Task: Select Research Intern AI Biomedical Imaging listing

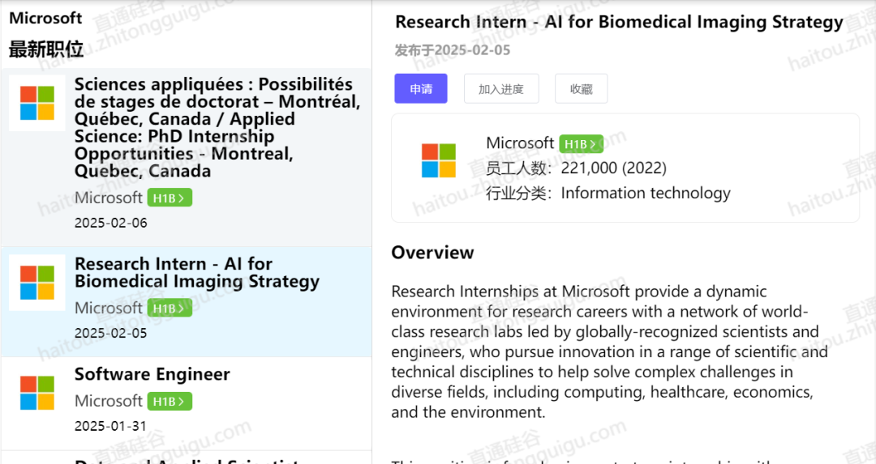Action: pos(187,302)
